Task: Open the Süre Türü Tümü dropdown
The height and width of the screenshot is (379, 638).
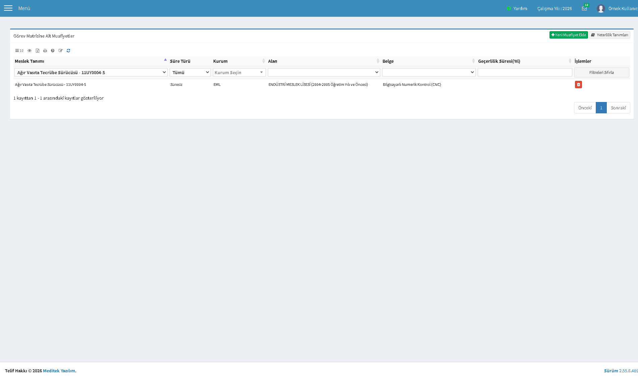Action: tap(190, 72)
